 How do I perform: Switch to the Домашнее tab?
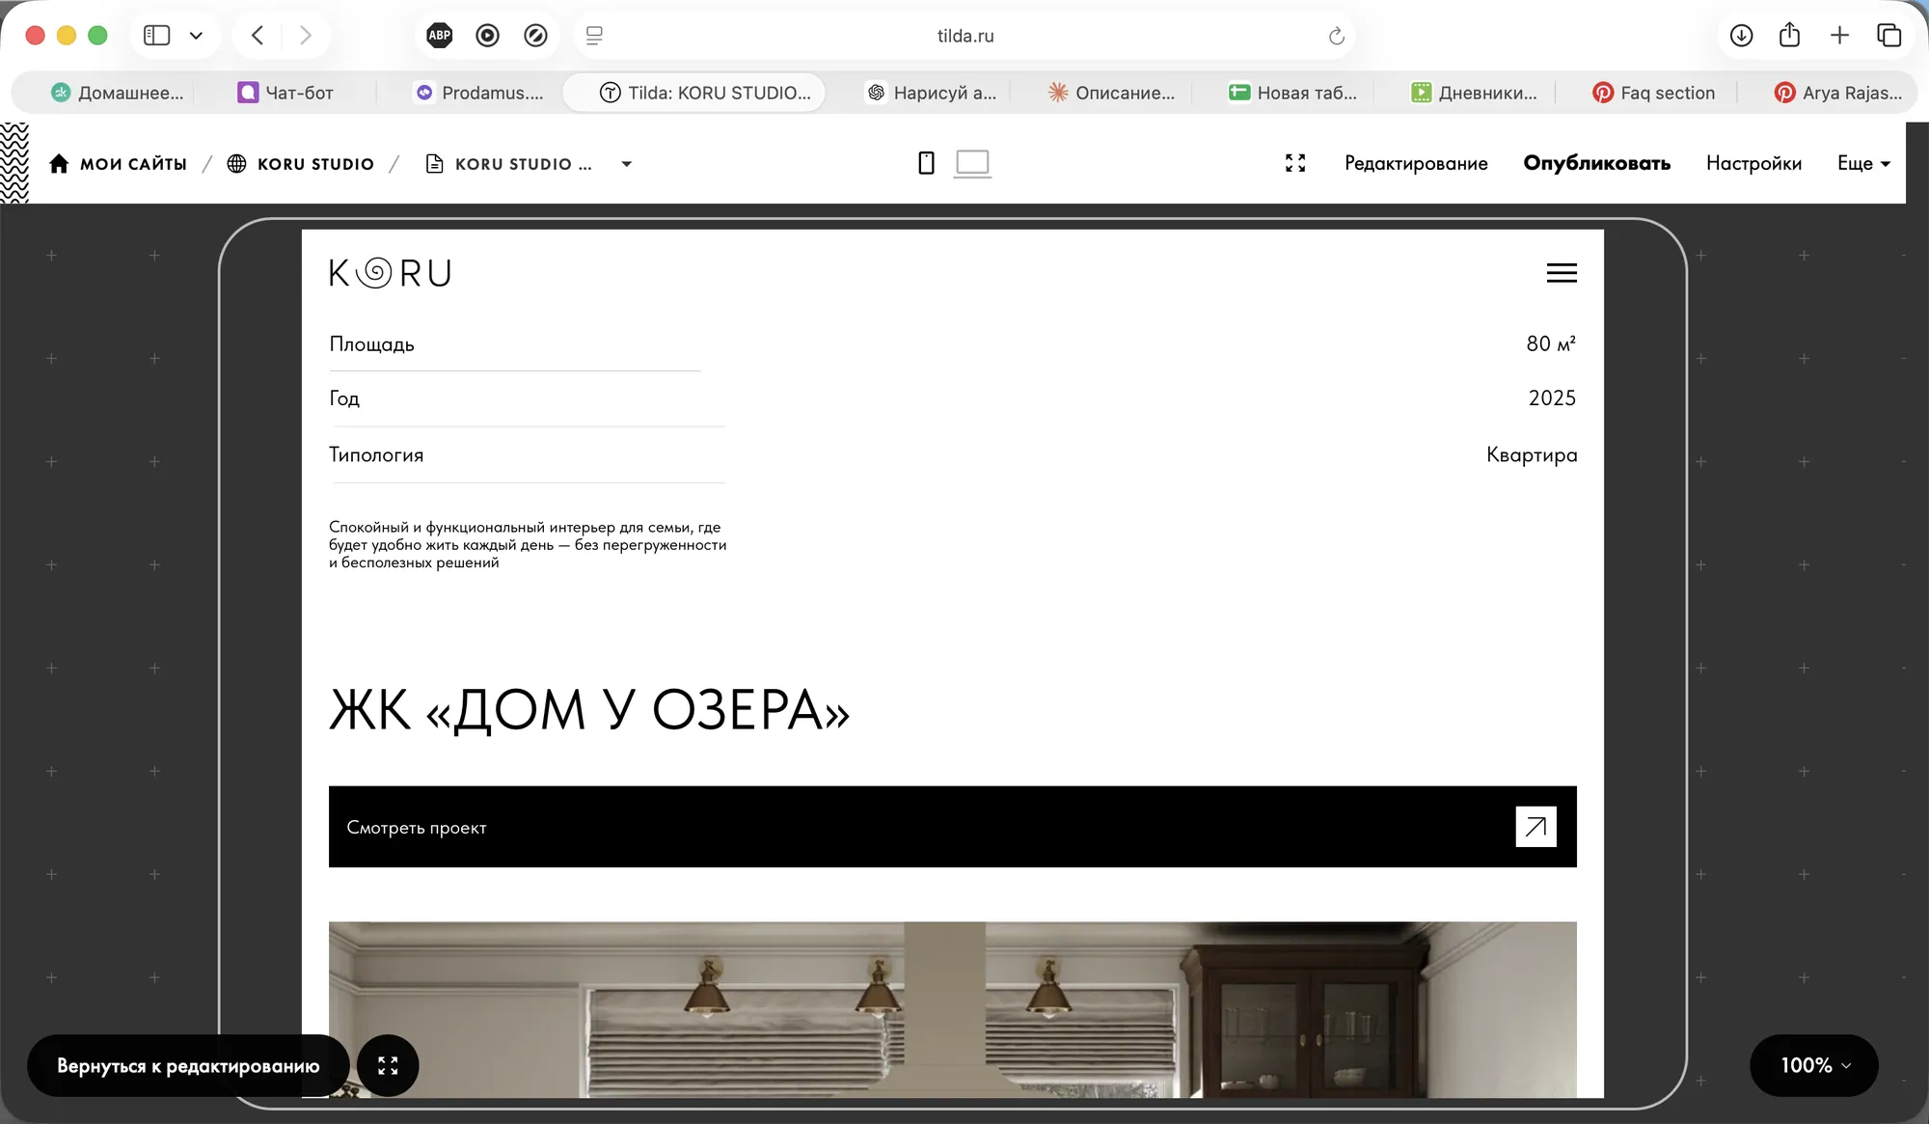[117, 93]
